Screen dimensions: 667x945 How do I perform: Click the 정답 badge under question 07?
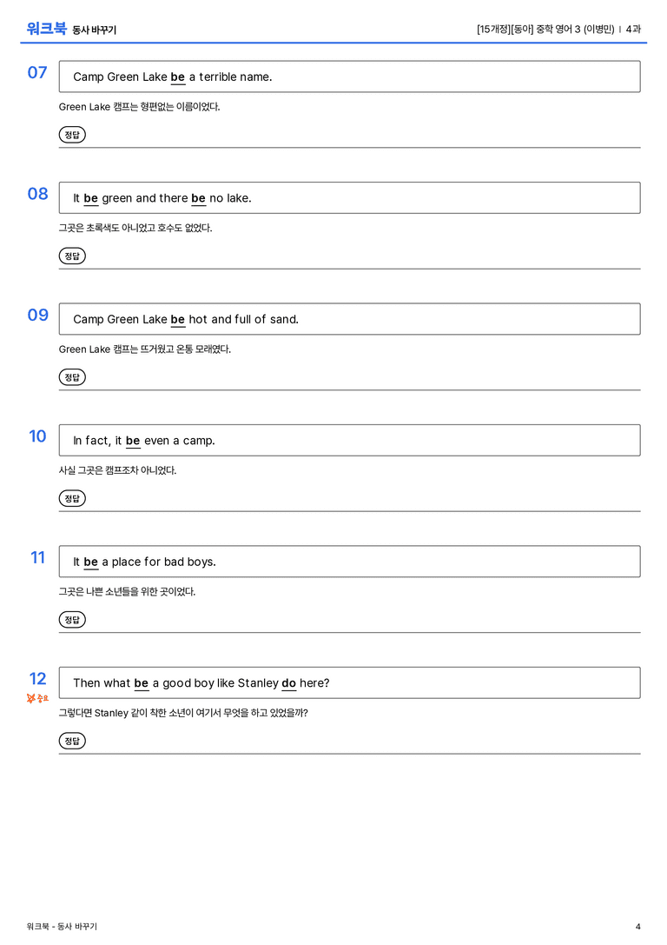[72, 135]
